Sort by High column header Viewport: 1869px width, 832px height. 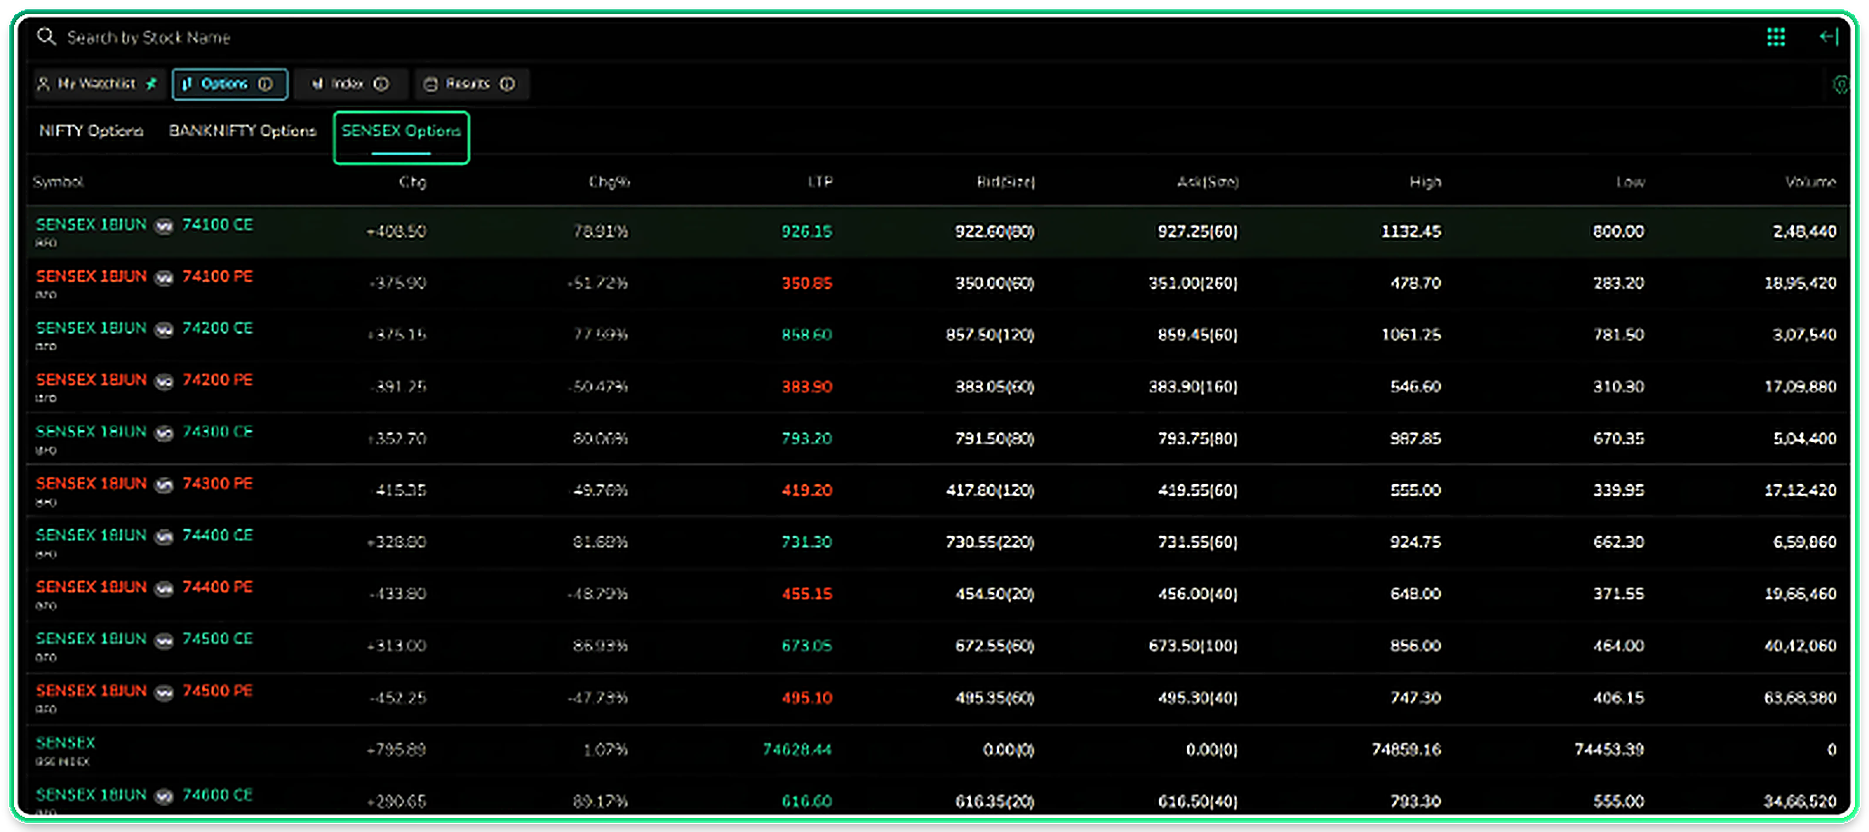tap(1425, 182)
